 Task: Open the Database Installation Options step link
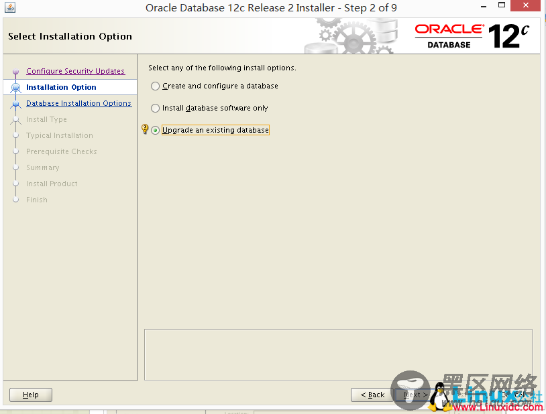click(x=79, y=103)
